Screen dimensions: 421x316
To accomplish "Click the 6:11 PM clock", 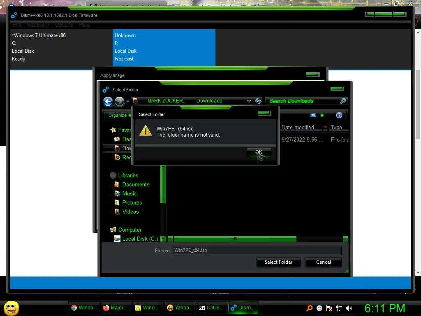I will pyautogui.click(x=384, y=308).
